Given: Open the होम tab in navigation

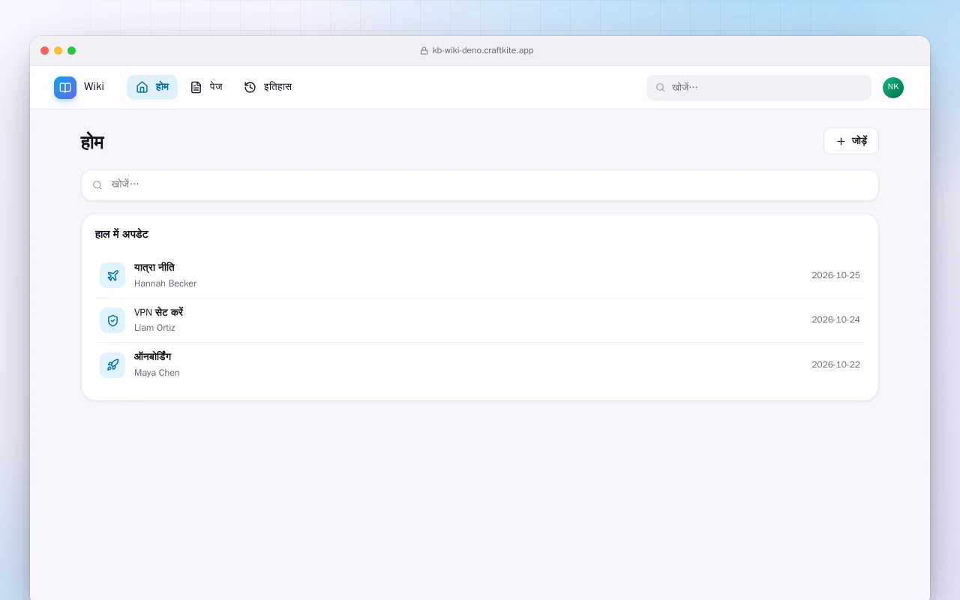Looking at the screenshot, I should point(152,87).
